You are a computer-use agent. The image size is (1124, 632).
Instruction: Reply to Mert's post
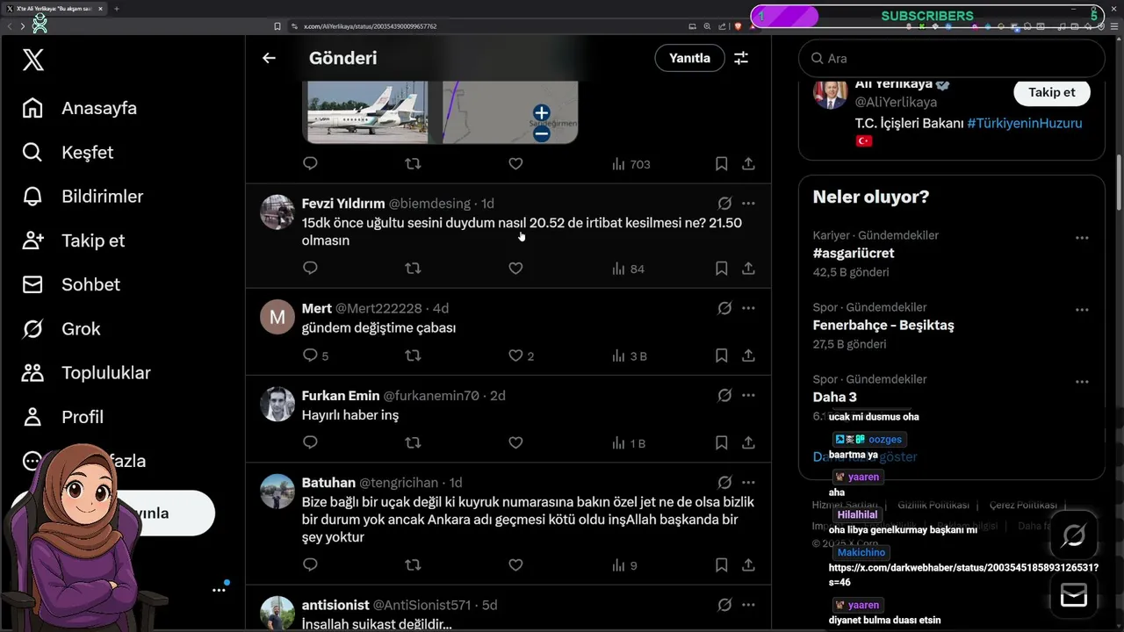pos(310,355)
